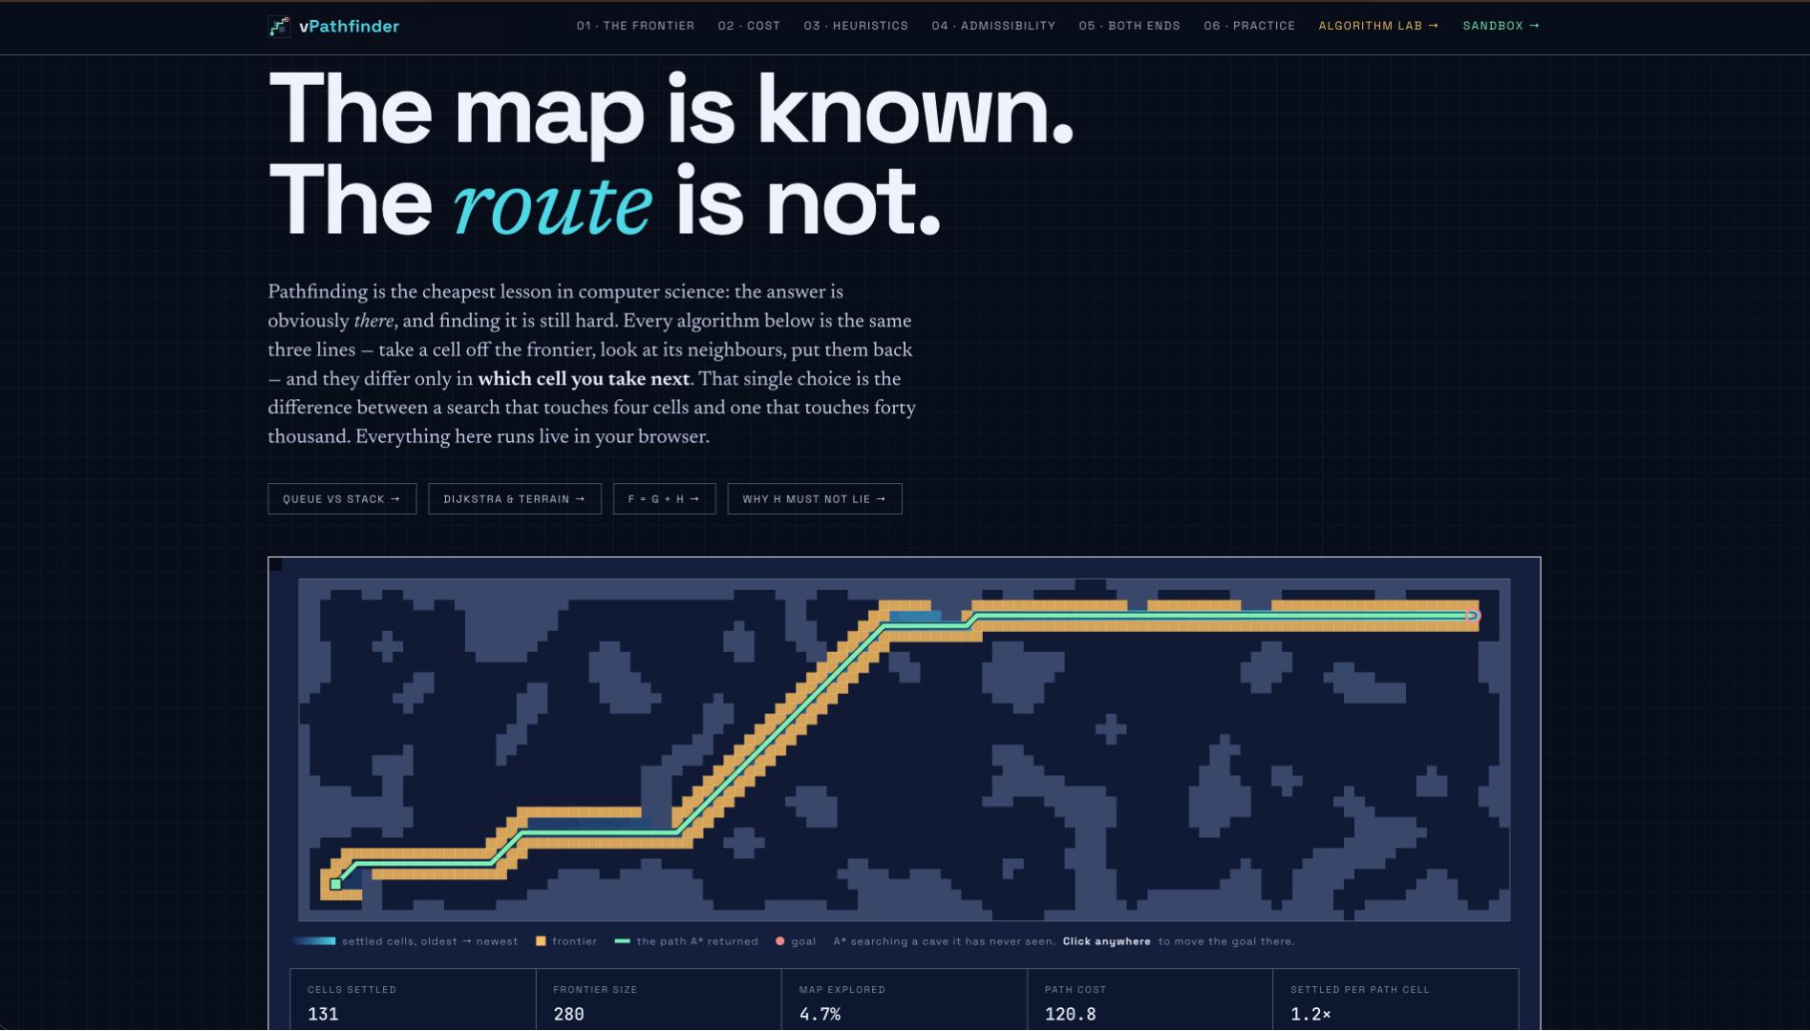Viewport: 1810px width, 1031px height.
Task: Open the vPathfinder home link text
Action: pos(349,27)
